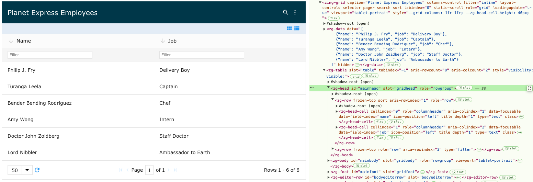The image size is (533, 182).
Task: Collapse the zing-grid element node
Action: (x=320, y=2)
